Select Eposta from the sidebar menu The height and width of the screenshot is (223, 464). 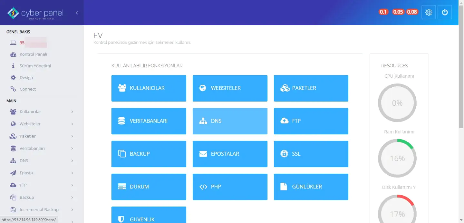(x=26, y=173)
